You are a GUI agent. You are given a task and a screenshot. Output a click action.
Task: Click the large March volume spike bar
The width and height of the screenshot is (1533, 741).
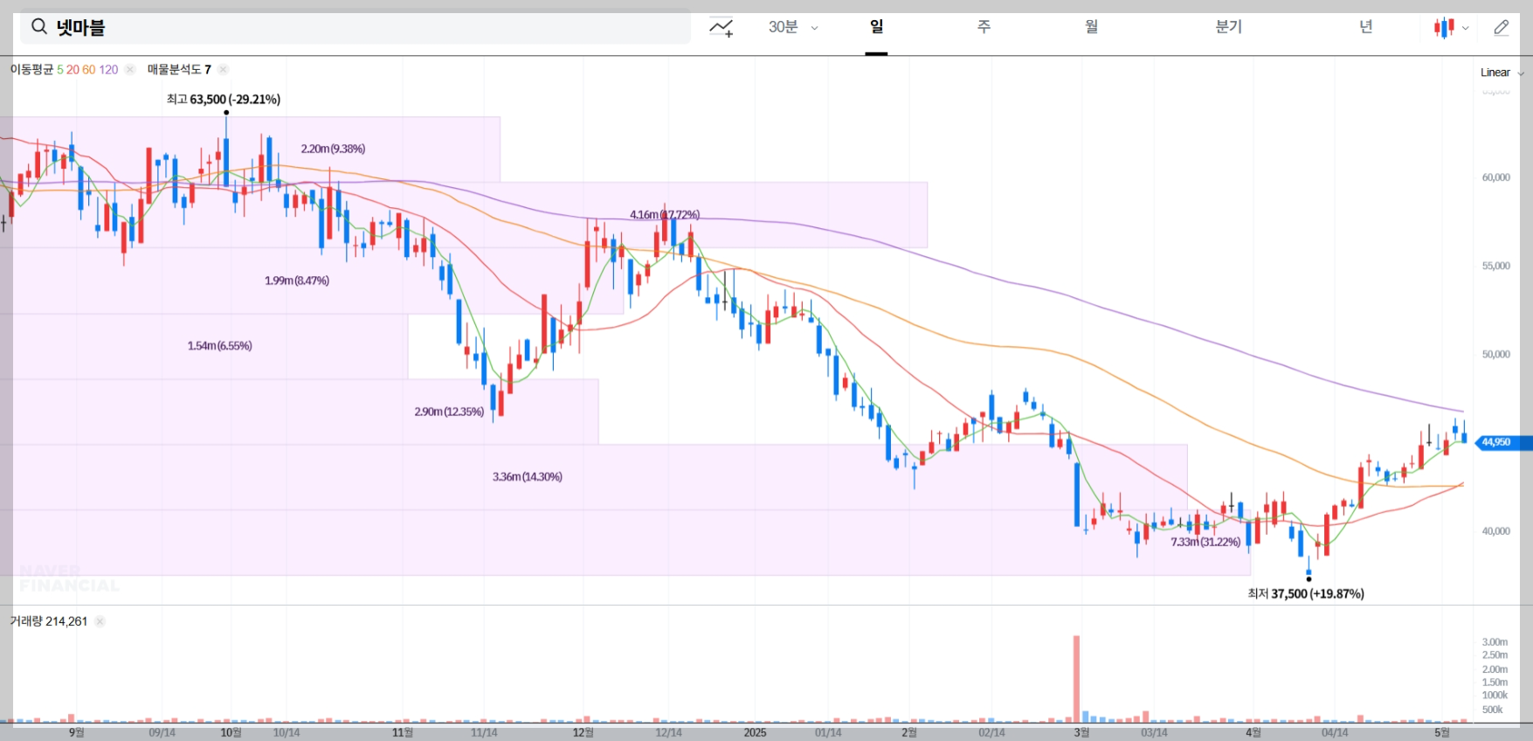pos(1076,678)
